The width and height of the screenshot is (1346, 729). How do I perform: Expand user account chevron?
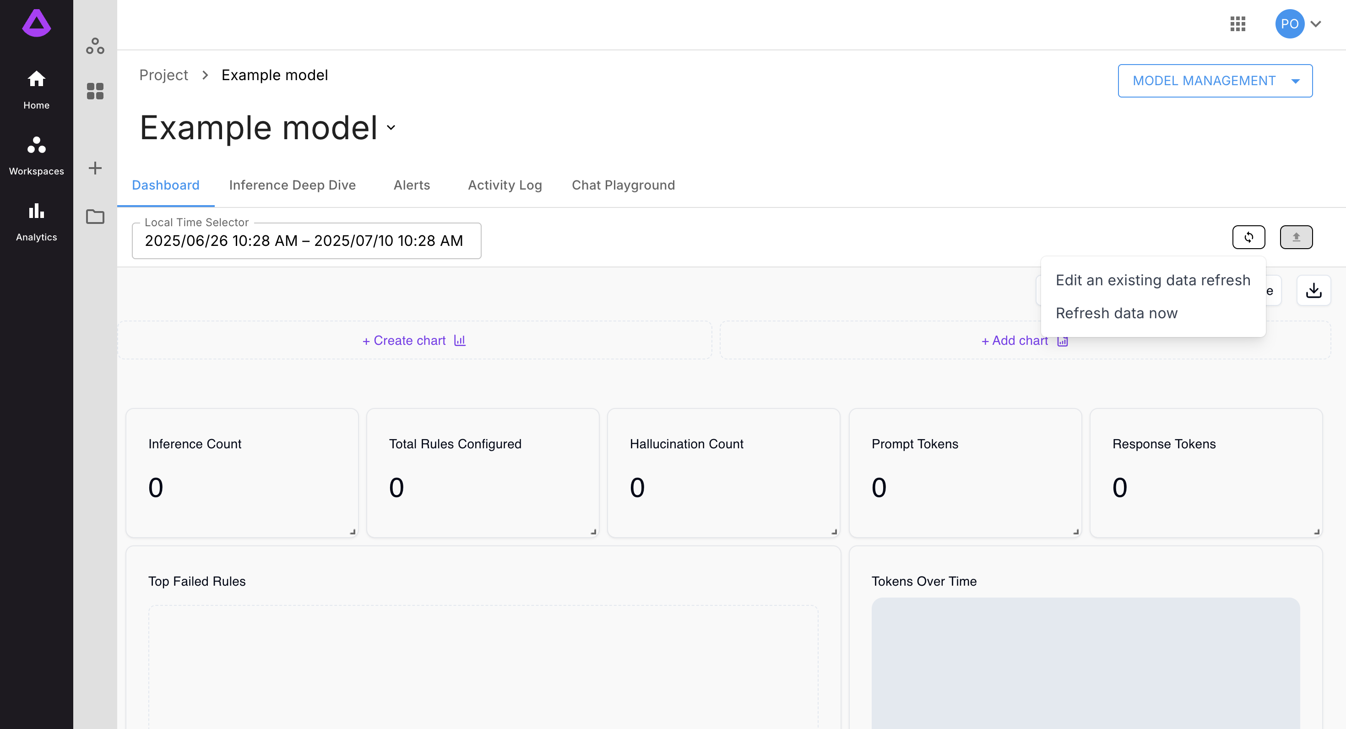1316,24
